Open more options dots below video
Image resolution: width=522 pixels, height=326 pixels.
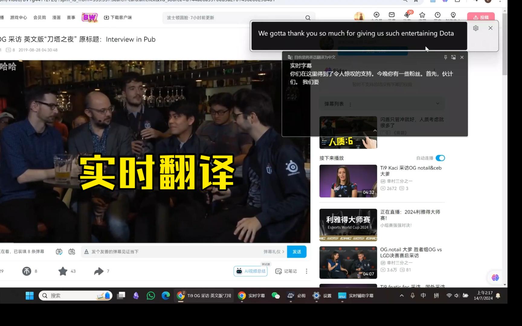click(306, 271)
